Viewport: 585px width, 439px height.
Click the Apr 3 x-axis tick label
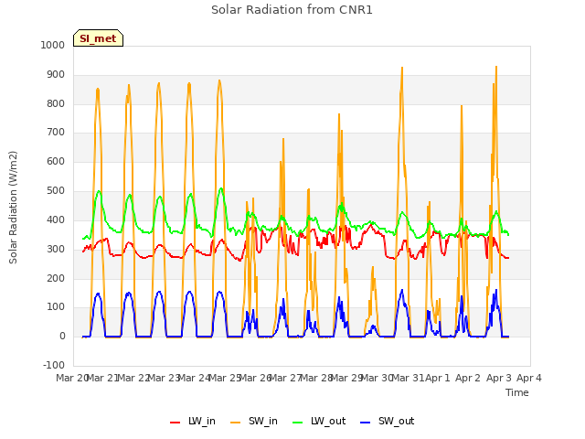[498, 378]
